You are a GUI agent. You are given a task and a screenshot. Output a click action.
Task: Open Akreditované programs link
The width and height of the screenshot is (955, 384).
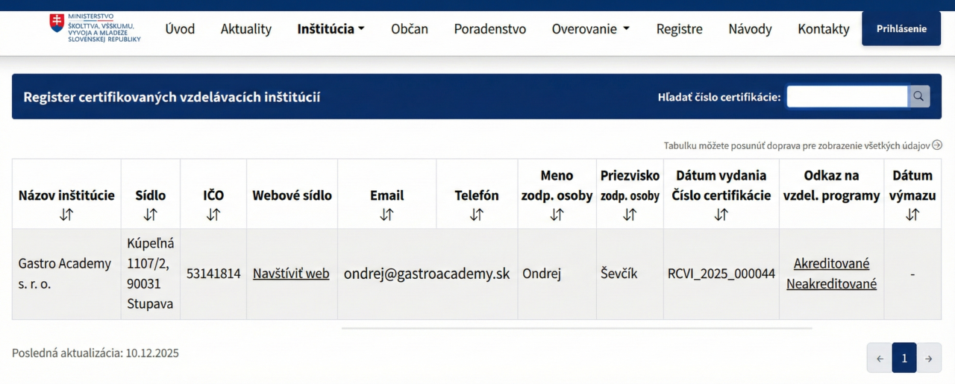(x=831, y=263)
